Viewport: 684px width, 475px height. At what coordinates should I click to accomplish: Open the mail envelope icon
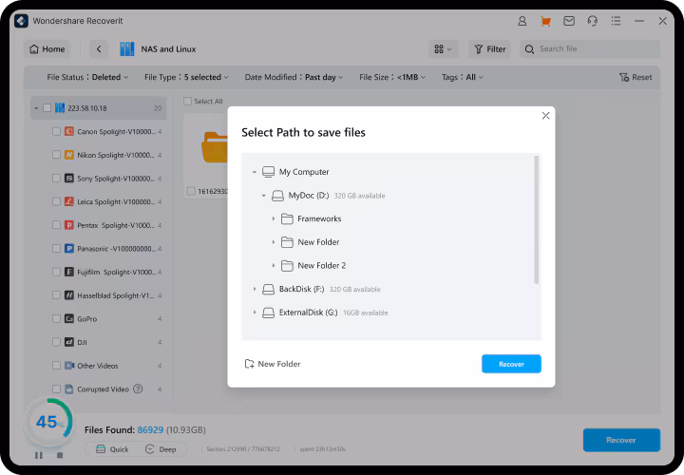569,21
